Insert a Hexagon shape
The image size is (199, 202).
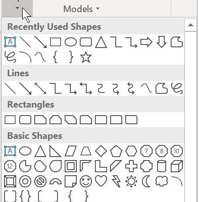[x=131, y=151]
